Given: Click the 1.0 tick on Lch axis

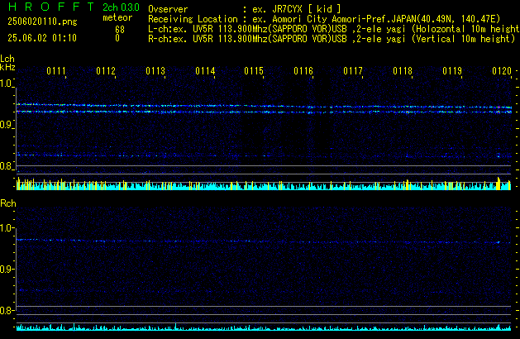Looking at the screenshot, I should (7, 84).
